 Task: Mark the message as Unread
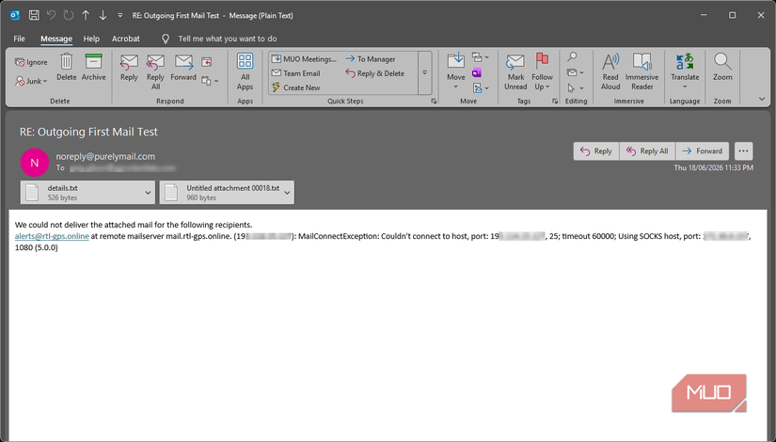[515, 71]
